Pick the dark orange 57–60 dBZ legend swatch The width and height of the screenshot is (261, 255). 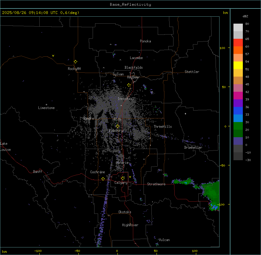(x=238, y=50)
